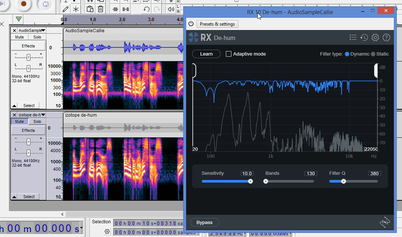Open the time display format dropdown
The width and height of the screenshot is (402, 237).
(81, 228)
